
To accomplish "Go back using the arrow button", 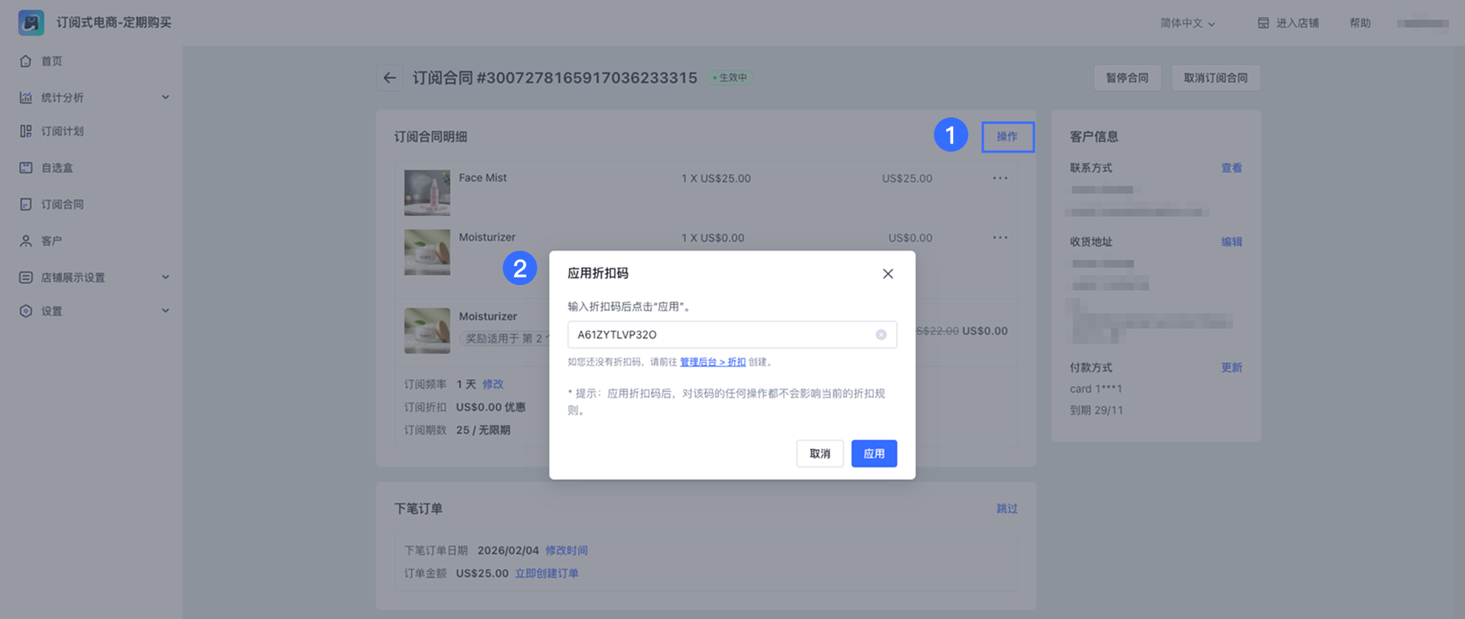I will point(390,78).
